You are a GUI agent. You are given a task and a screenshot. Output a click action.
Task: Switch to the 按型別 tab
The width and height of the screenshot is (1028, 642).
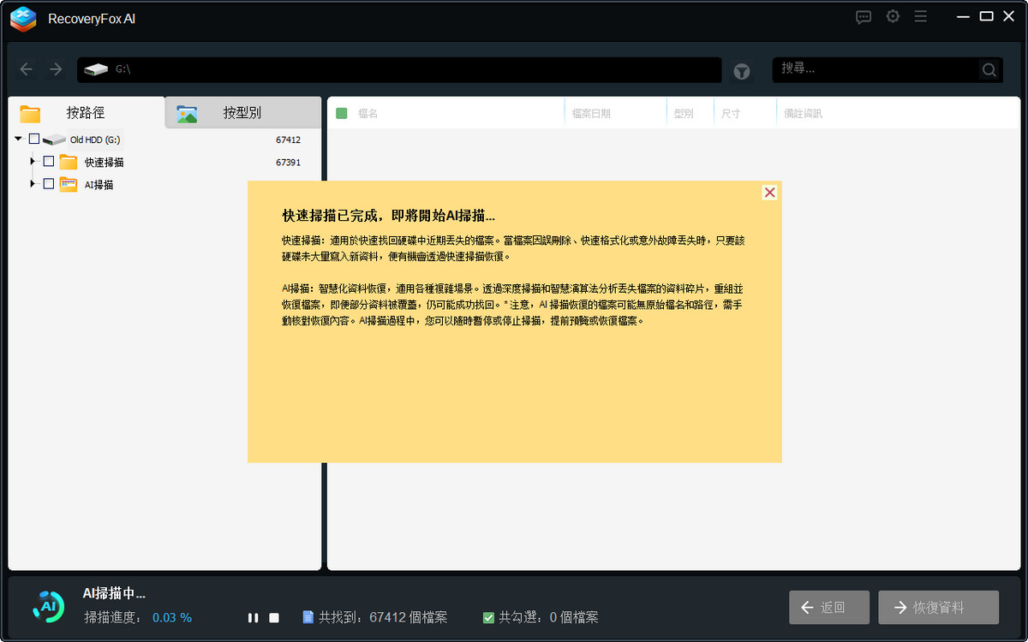coord(242,113)
